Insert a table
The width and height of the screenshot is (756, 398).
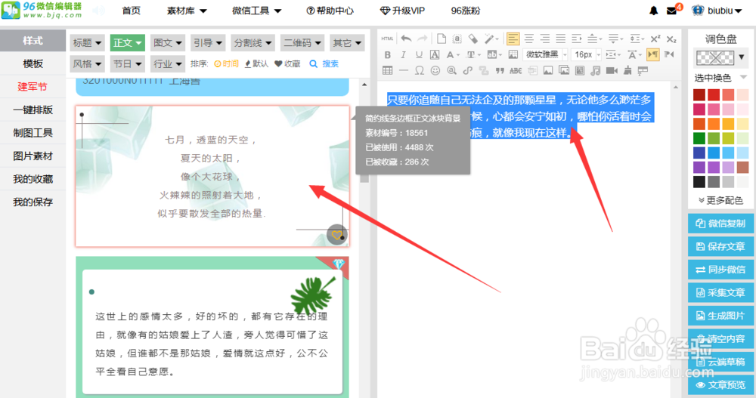[387, 70]
